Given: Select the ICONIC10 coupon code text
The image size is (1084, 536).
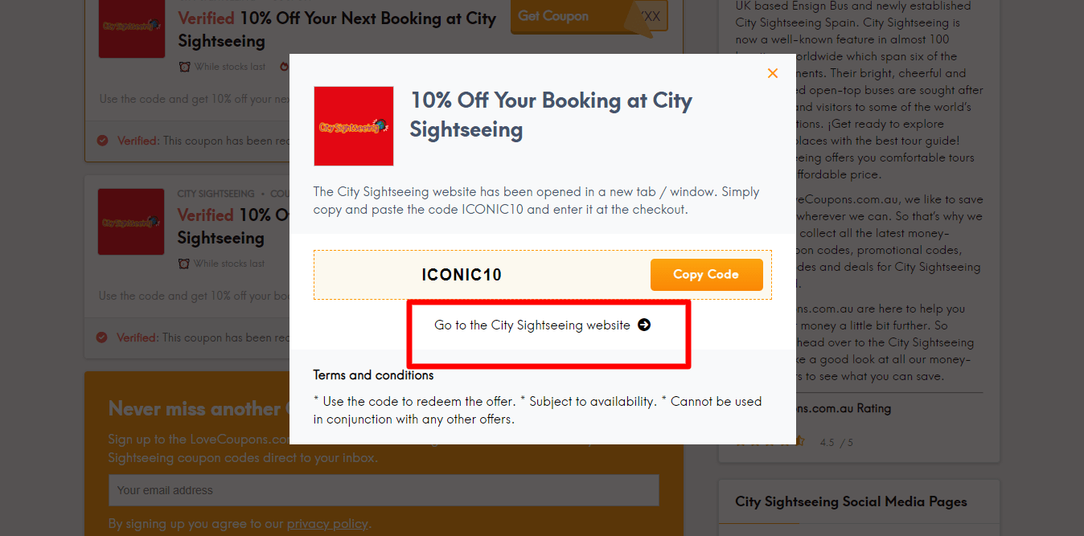Looking at the screenshot, I should (x=462, y=276).
